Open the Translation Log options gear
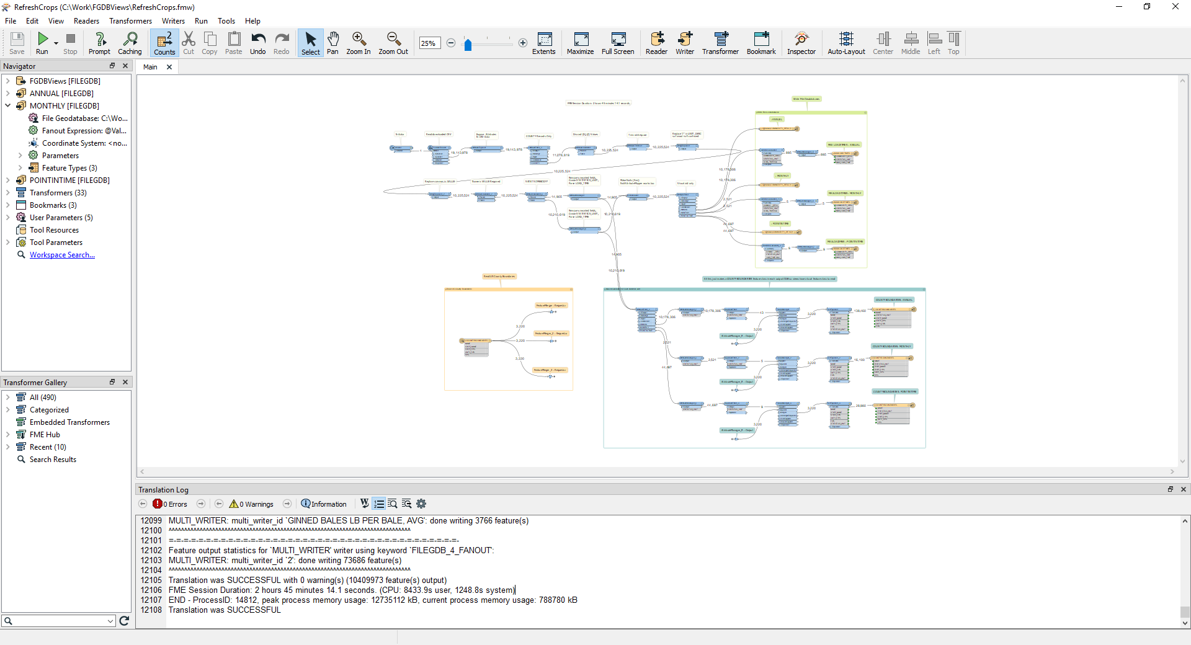Image resolution: width=1191 pixels, height=645 pixels. pyautogui.click(x=421, y=504)
